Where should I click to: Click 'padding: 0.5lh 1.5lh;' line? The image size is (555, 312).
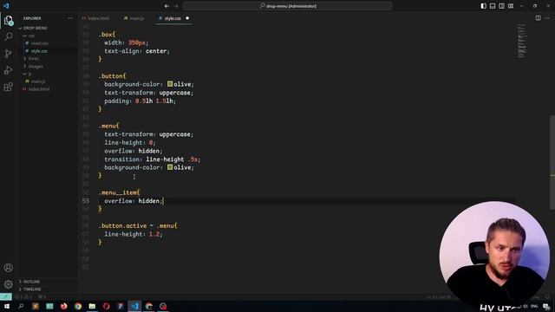(140, 101)
